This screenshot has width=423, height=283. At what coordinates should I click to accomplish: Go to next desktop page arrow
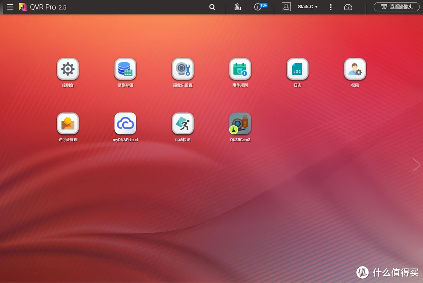coord(416,165)
